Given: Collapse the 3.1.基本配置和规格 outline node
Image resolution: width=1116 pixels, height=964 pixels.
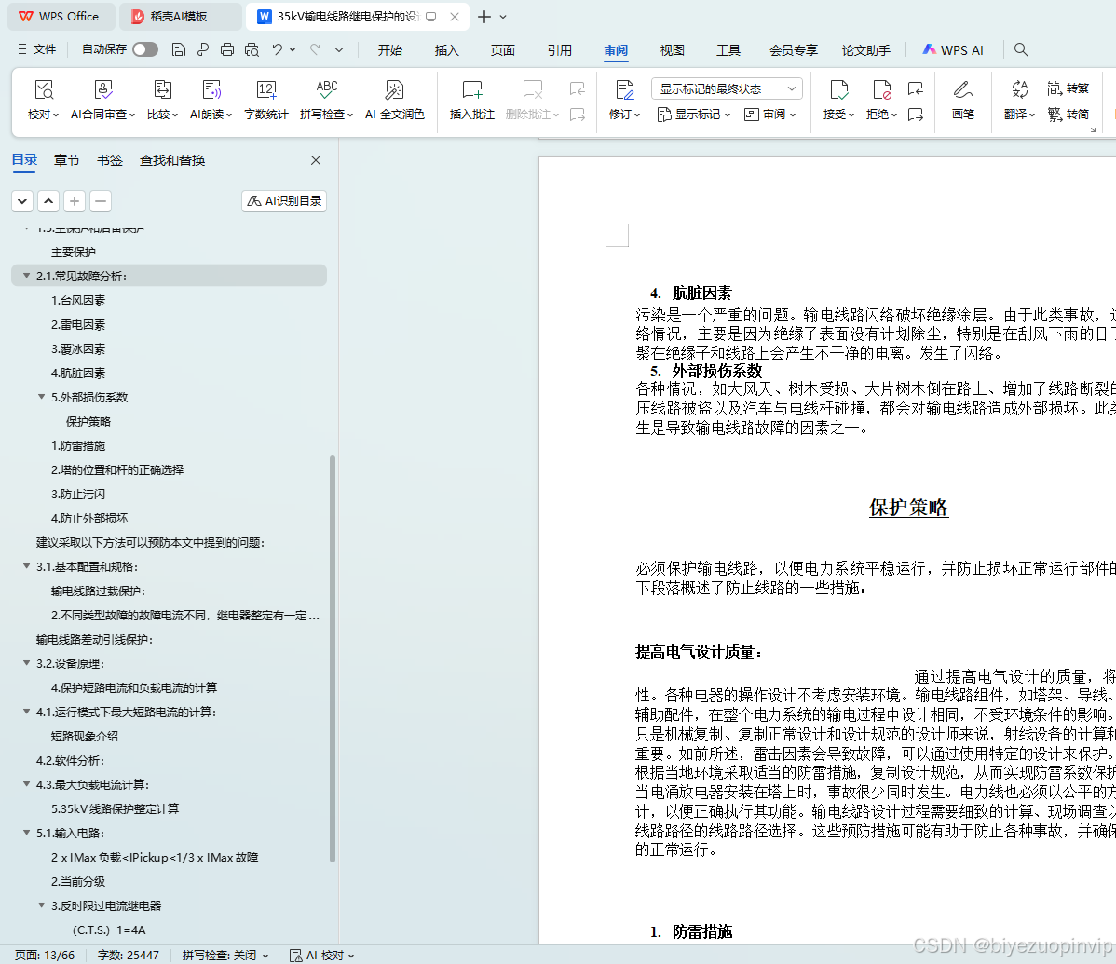Looking at the screenshot, I should pyautogui.click(x=26, y=566).
